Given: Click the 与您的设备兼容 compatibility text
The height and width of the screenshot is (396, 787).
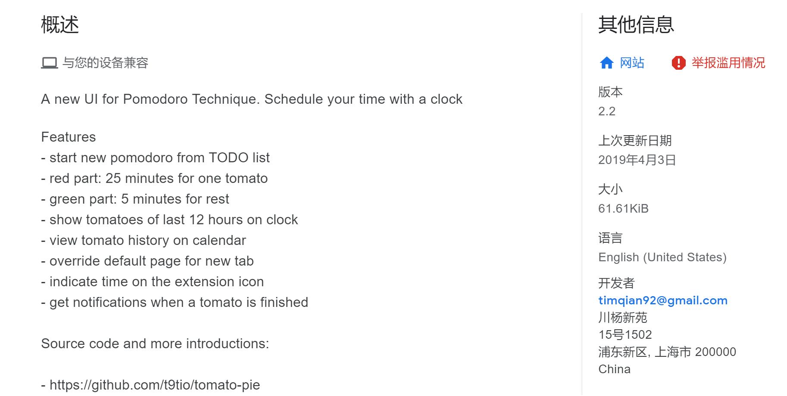Looking at the screenshot, I should pos(105,63).
